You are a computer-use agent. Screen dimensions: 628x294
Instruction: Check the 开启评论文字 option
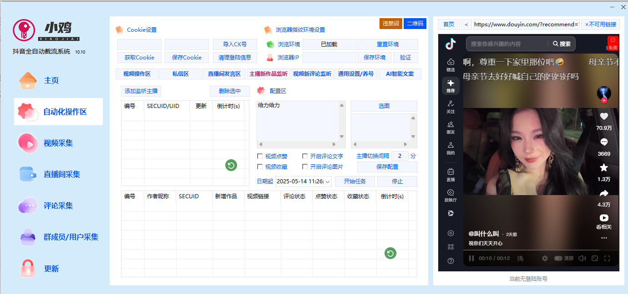[x=305, y=156]
